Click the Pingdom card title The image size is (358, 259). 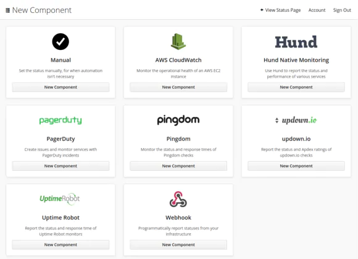pyautogui.click(x=178, y=139)
